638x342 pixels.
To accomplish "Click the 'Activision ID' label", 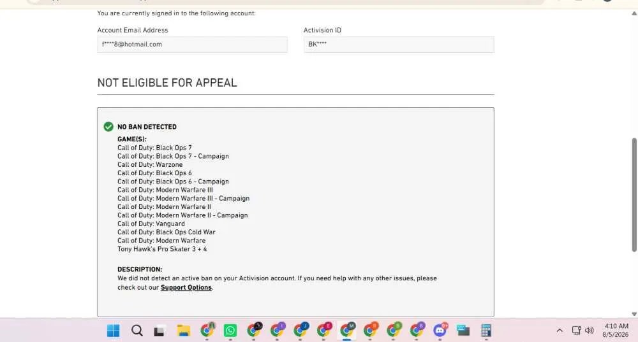I will coord(322,30).
